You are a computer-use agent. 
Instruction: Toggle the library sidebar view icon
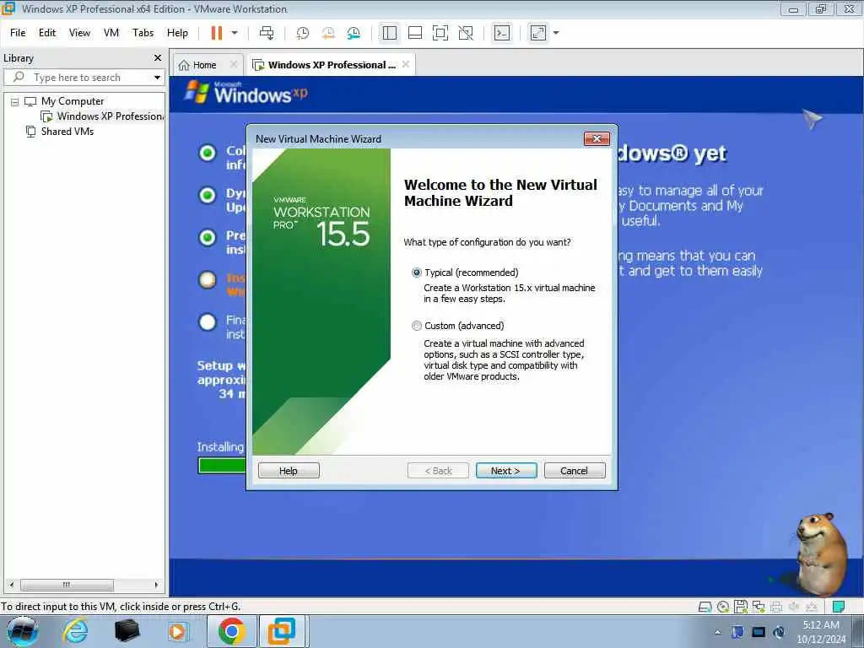click(x=390, y=33)
